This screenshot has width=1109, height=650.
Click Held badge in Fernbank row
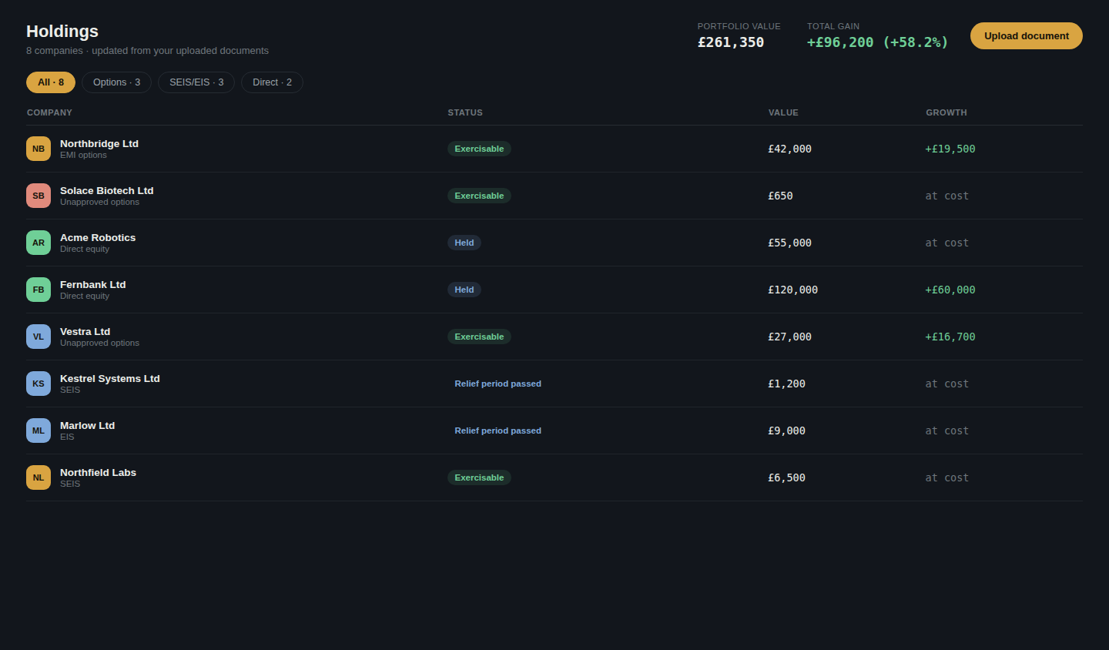(x=464, y=290)
